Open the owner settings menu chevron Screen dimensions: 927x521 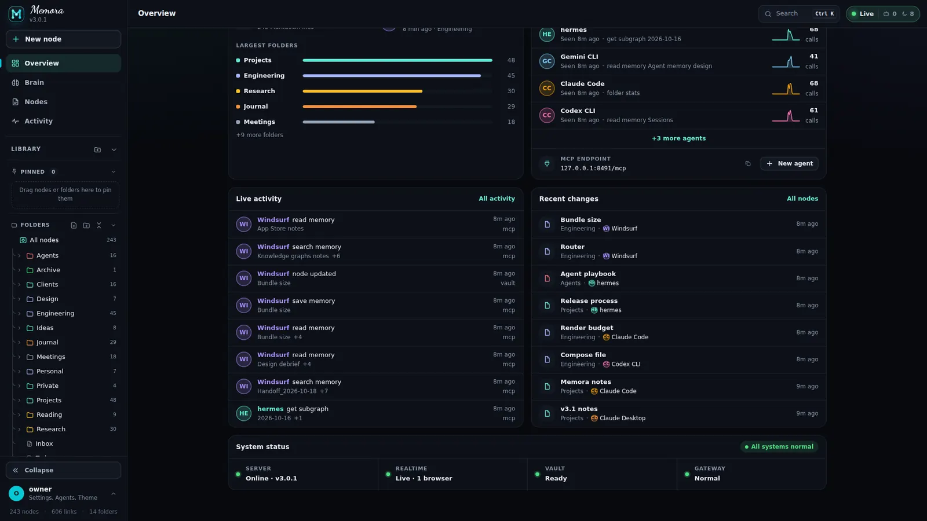114,494
